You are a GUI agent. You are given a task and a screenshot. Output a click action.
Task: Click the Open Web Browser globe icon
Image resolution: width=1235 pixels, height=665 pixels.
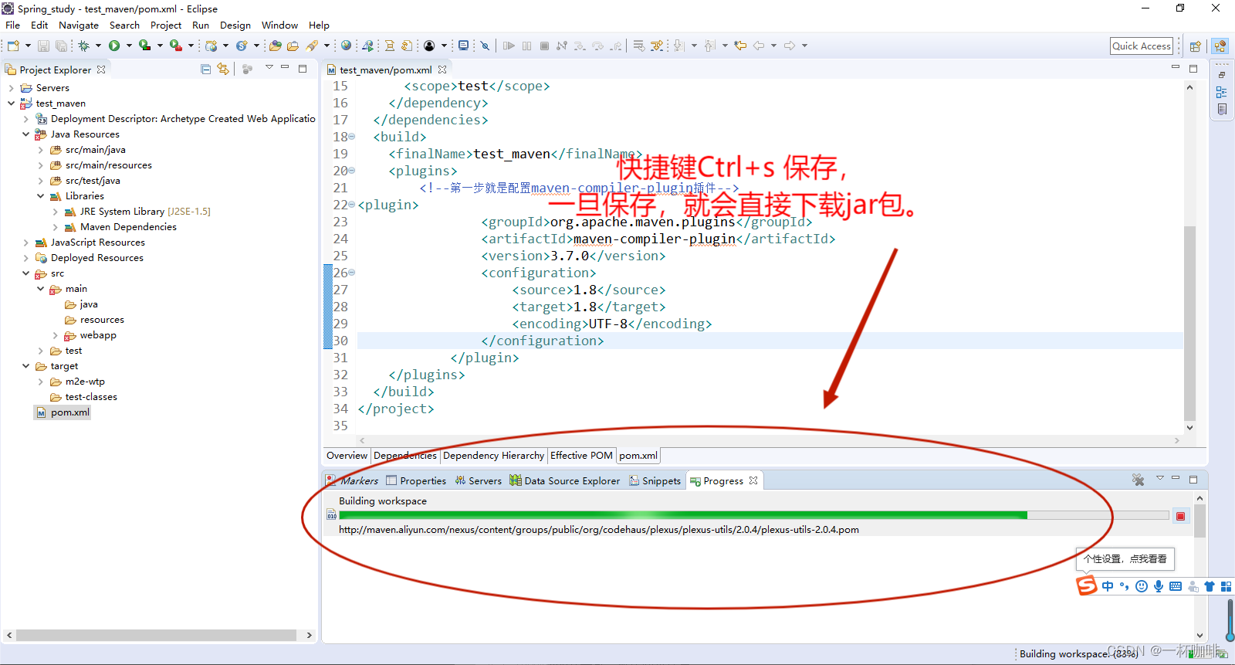point(346,46)
